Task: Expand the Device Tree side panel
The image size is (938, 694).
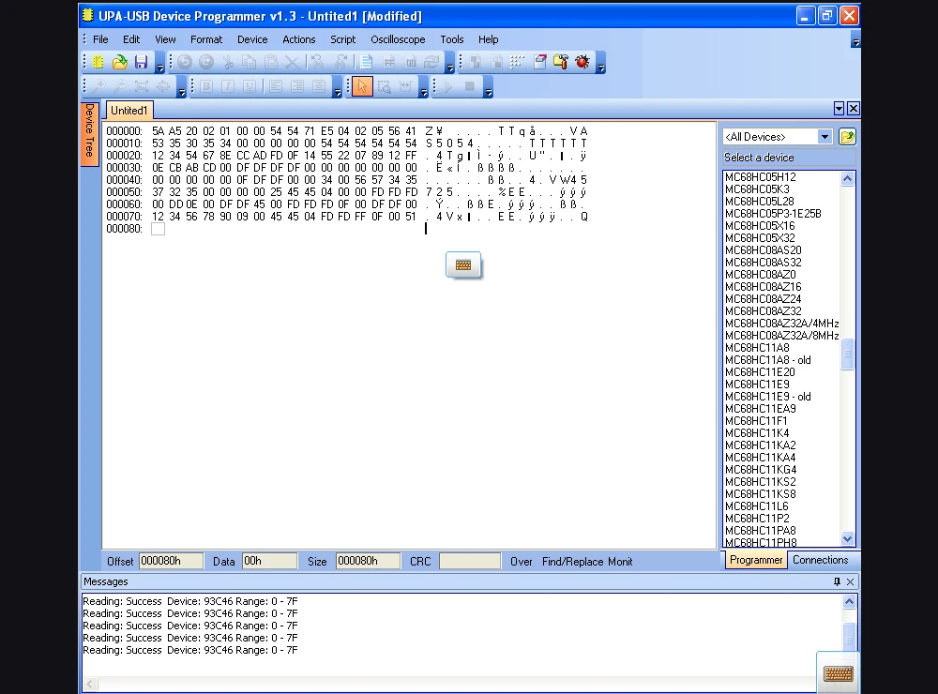Action: click(x=89, y=133)
